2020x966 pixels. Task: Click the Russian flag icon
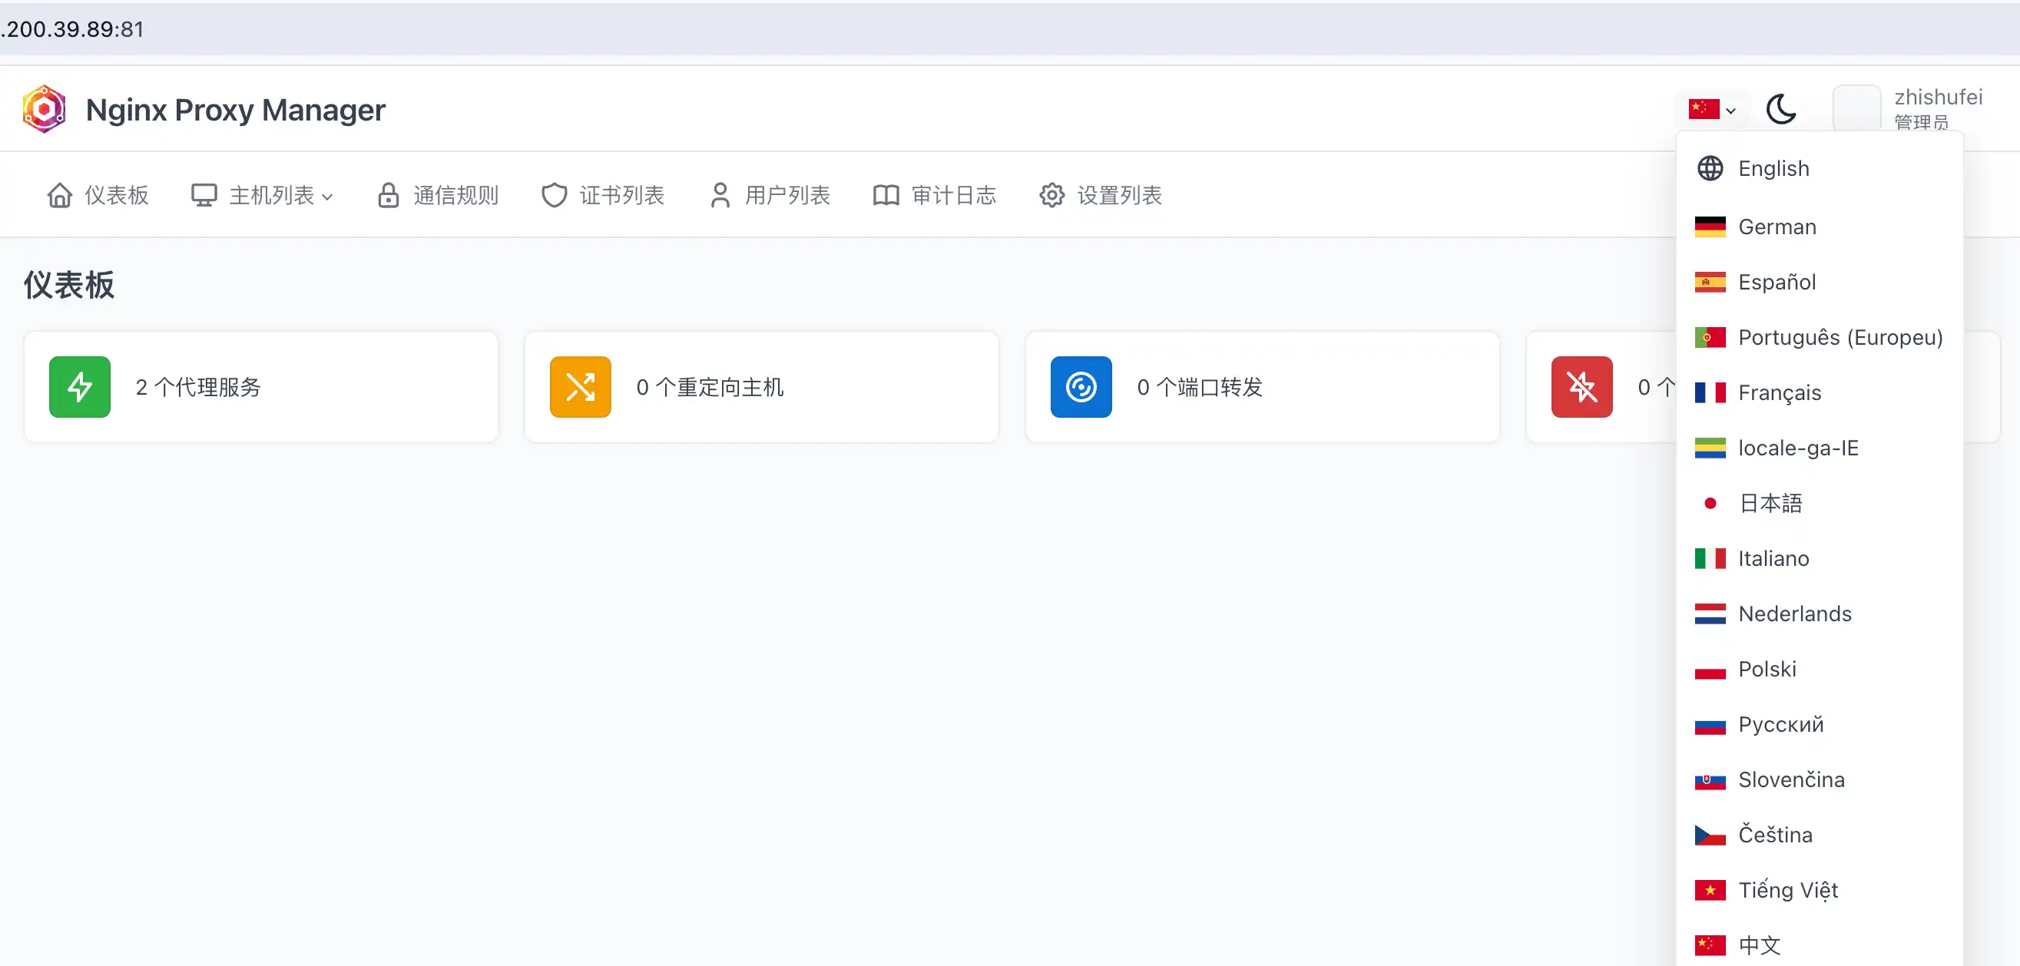coord(1710,725)
